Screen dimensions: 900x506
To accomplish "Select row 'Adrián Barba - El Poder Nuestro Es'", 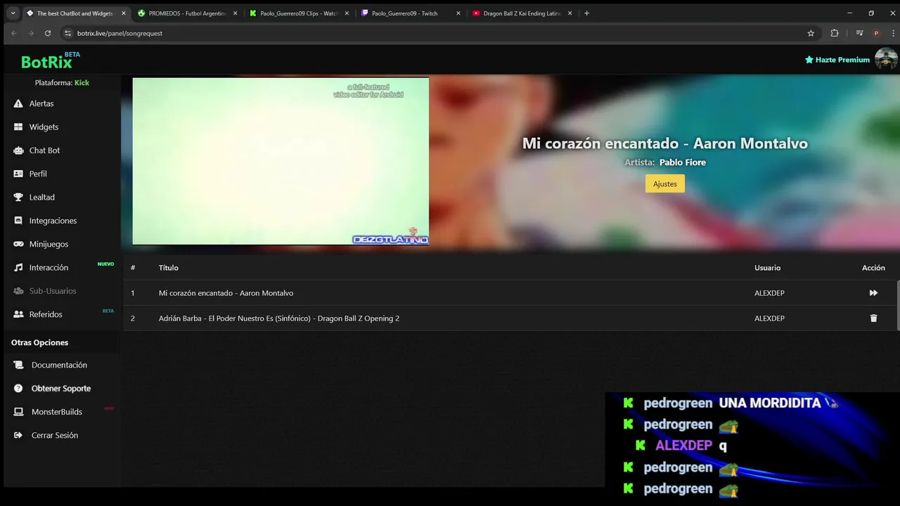I will 510,318.
